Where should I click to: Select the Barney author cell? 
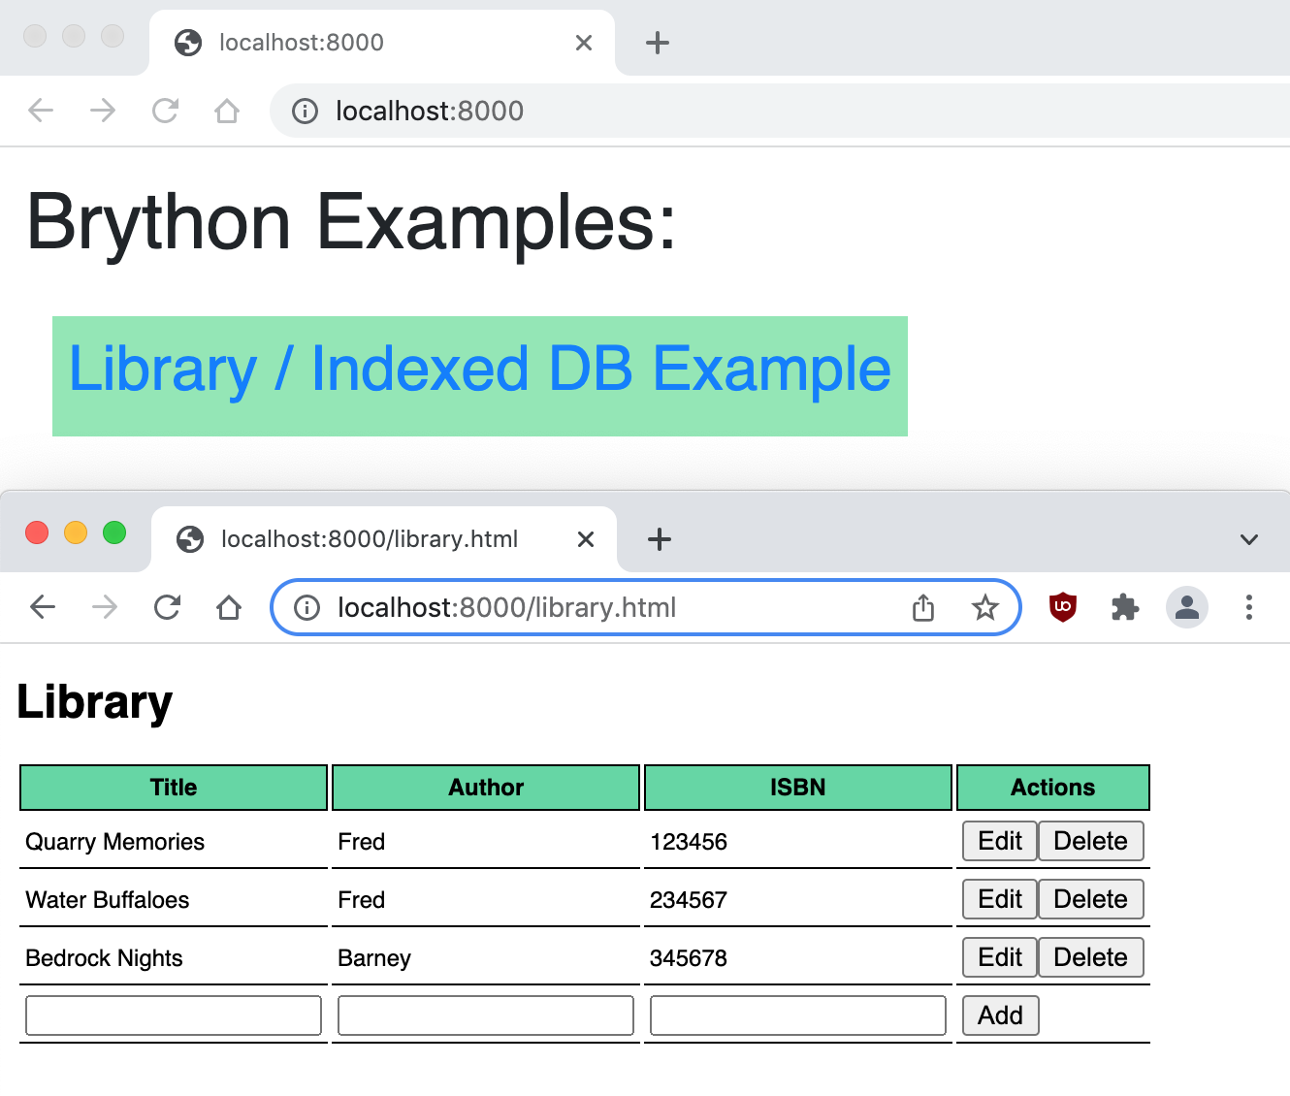[486, 957]
